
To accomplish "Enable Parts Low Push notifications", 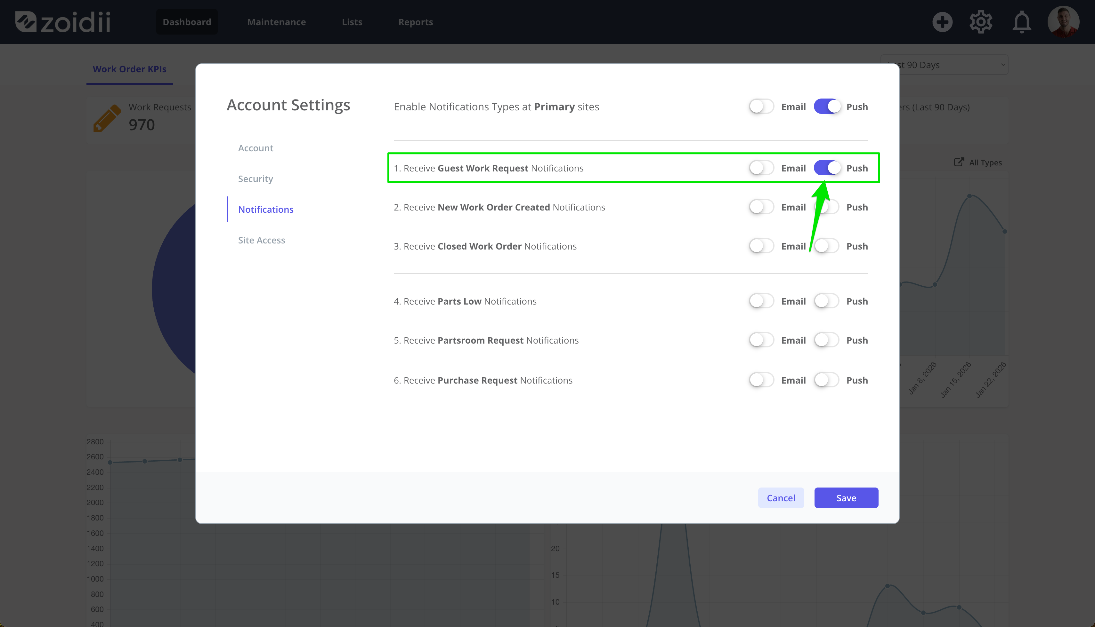I will (x=826, y=301).
